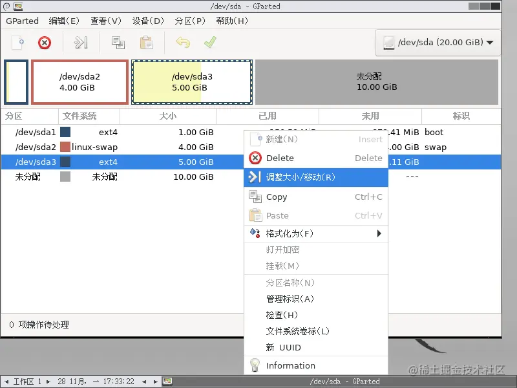This screenshot has height=388, width=517.
Task: Choose 检查(H) in context menu
Action: point(316,315)
